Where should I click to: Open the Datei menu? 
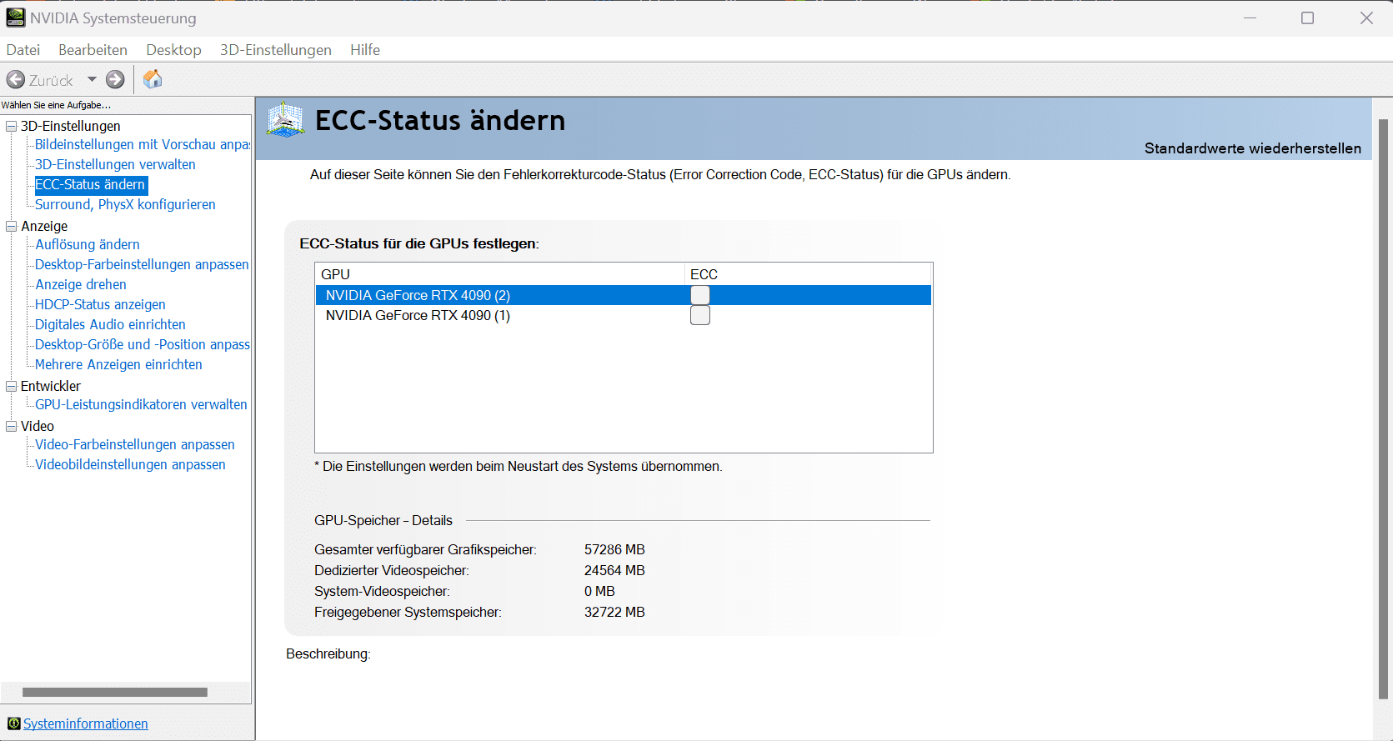coord(23,50)
